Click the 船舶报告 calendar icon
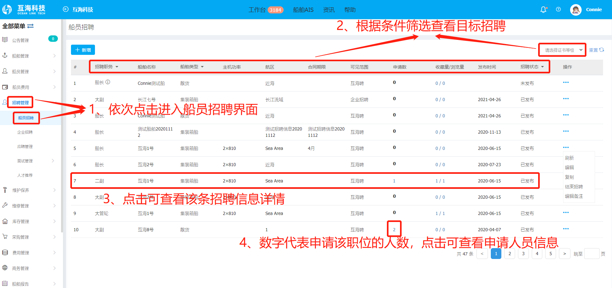The height and width of the screenshot is (288, 612). 5,284
